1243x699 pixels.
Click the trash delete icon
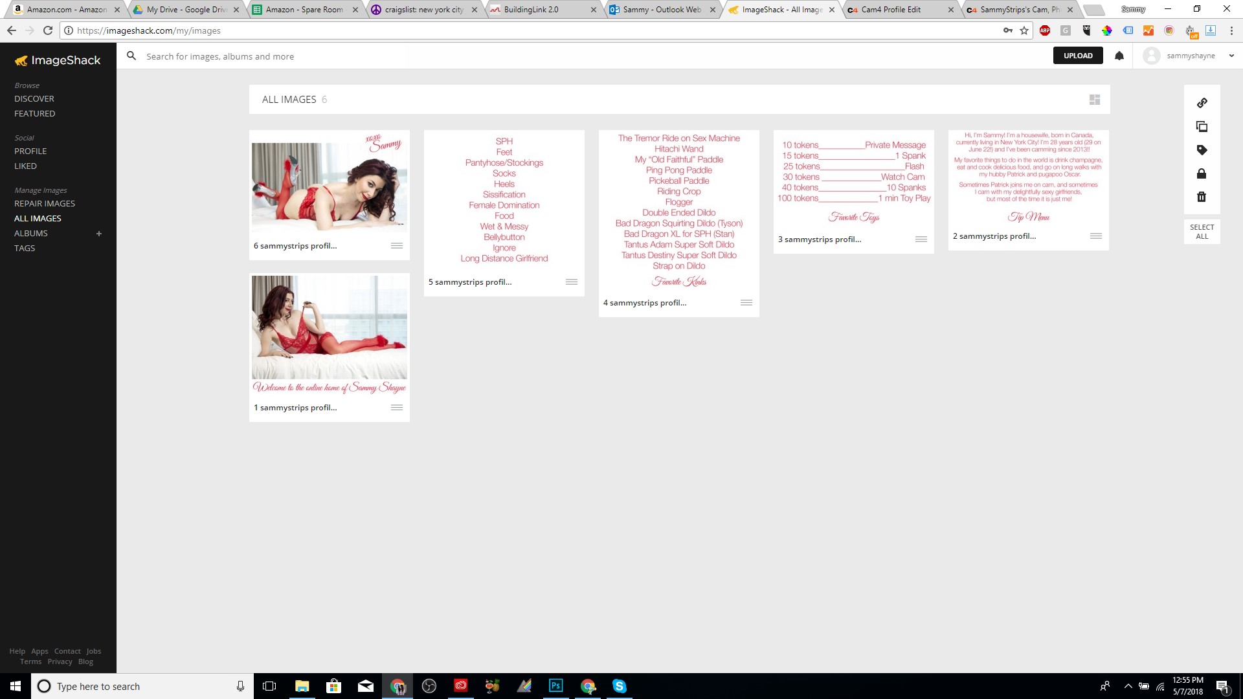point(1202,197)
